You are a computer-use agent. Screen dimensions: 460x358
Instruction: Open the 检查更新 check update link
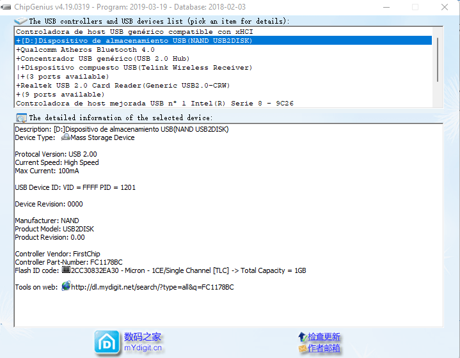[324, 337]
